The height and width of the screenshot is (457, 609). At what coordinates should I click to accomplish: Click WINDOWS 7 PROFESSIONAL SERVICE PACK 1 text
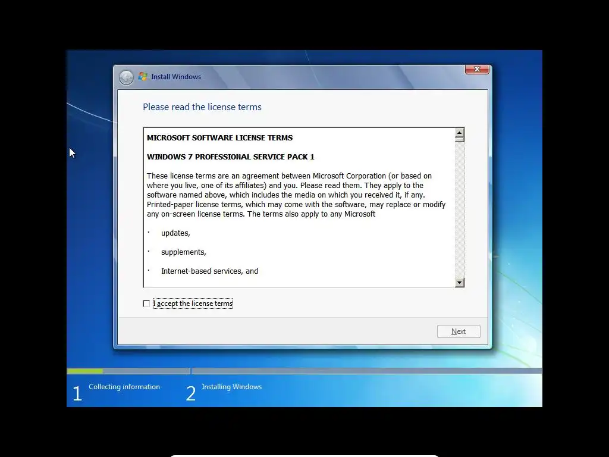pos(231,156)
